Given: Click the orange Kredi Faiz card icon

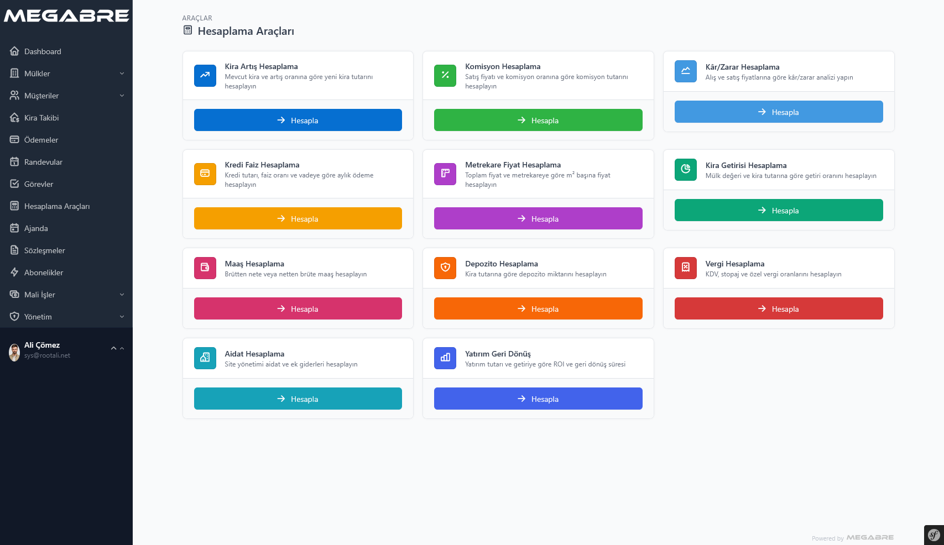Looking at the screenshot, I should pyautogui.click(x=205, y=174).
